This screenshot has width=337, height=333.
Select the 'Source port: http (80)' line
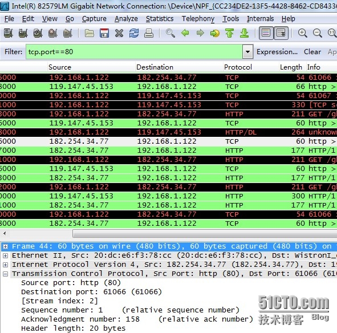tap(71, 283)
